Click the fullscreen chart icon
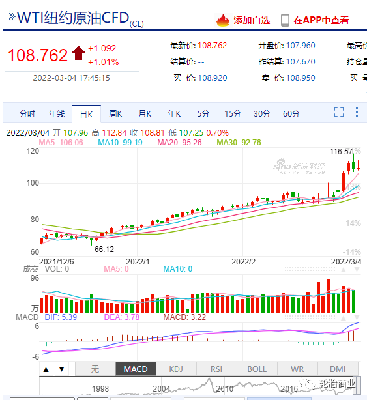The height and width of the screenshot is (400, 367). point(339,112)
